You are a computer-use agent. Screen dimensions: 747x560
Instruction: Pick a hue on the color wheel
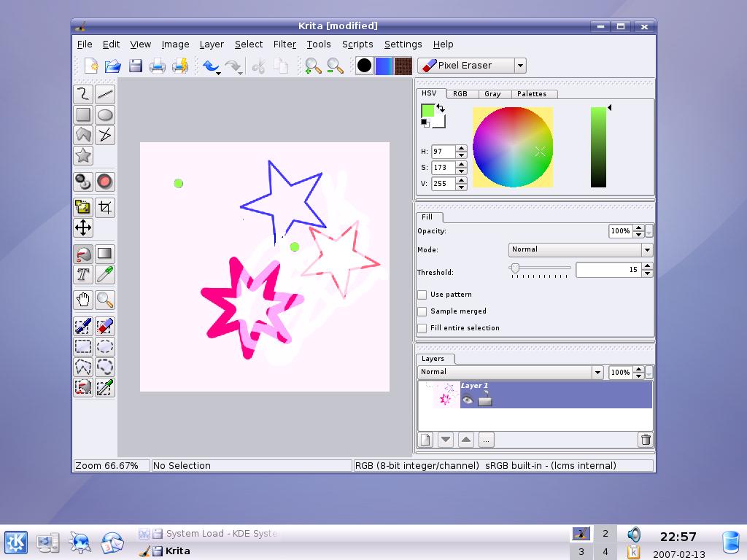click(x=513, y=147)
